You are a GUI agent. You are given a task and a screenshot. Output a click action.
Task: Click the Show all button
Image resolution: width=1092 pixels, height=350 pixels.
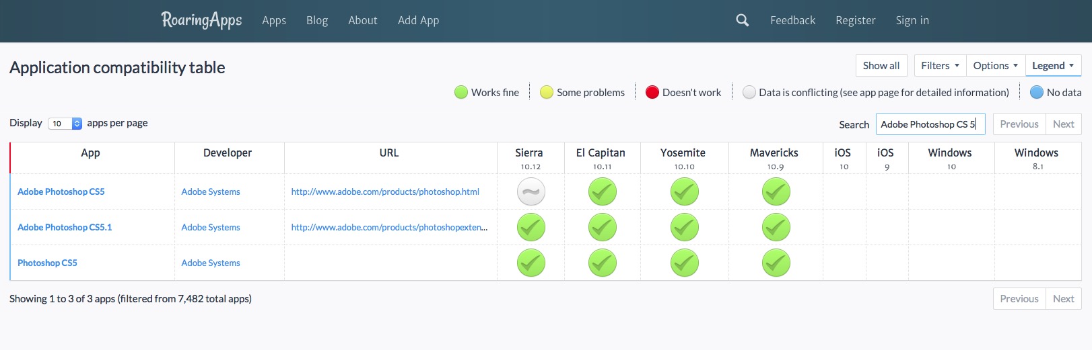[x=881, y=65]
